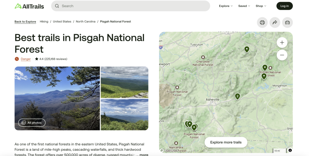Open the Saved dropdown

[244, 6]
